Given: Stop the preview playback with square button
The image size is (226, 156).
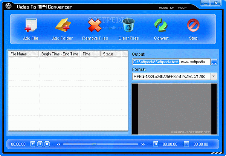Looking at the screenshot, I should pos(47,144).
